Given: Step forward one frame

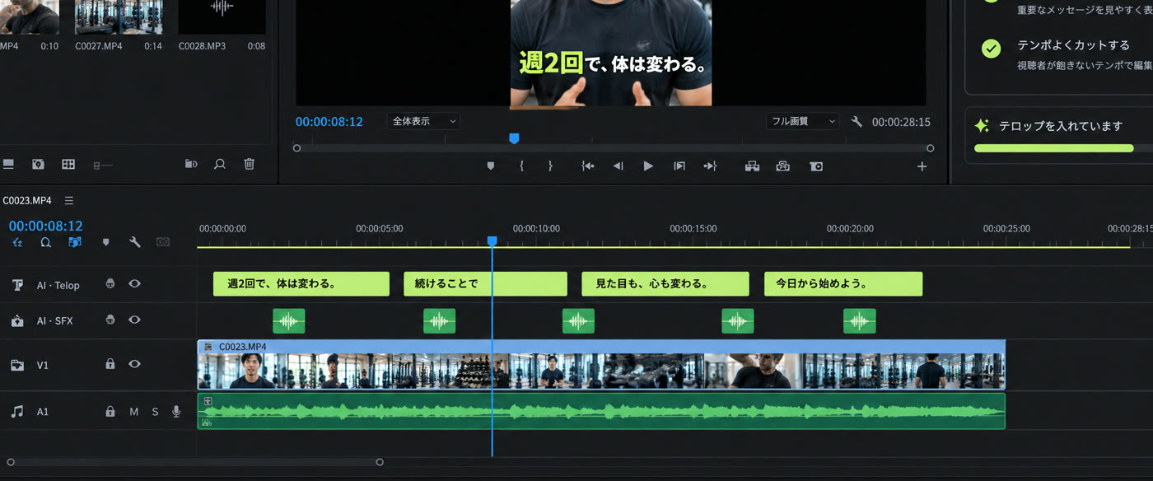Looking at the screenshot, I should coord(679,166).
